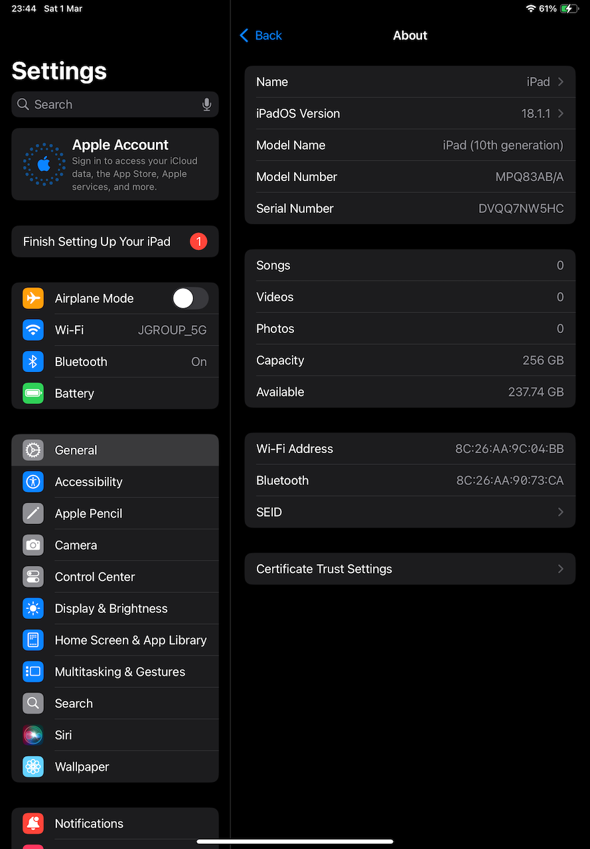Image resolution: width=590 pixels, height=849 pixels.
Task: Open iPadOS Version details chevron
Action: click(561, 113)
